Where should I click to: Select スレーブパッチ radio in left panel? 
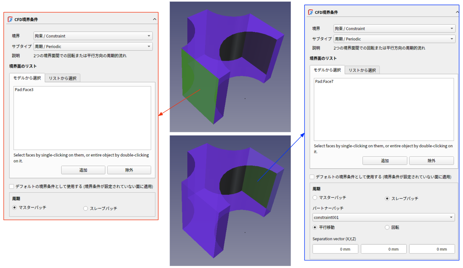pyautogui.click(x=86, y=209)
